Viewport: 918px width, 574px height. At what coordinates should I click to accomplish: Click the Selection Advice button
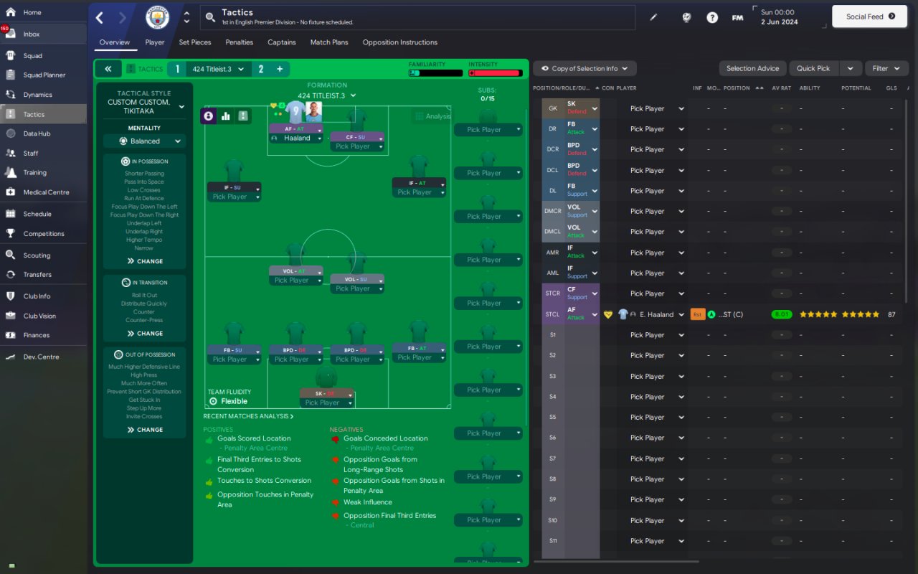tap(752, 69)
